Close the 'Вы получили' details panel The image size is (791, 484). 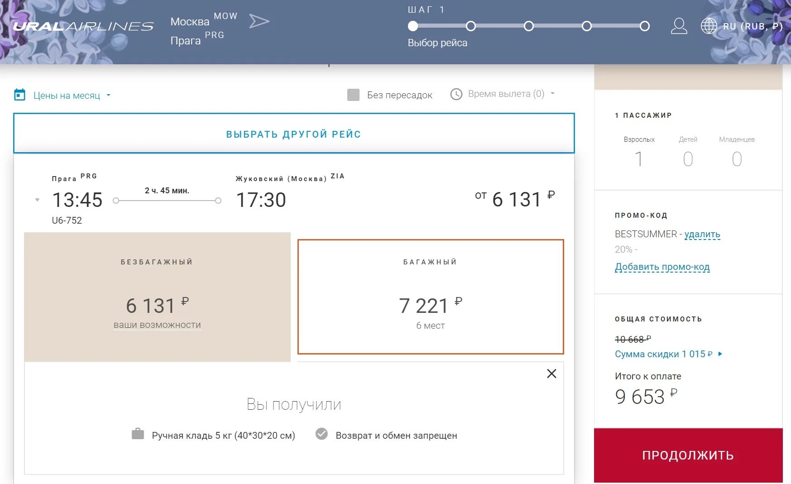551,374
